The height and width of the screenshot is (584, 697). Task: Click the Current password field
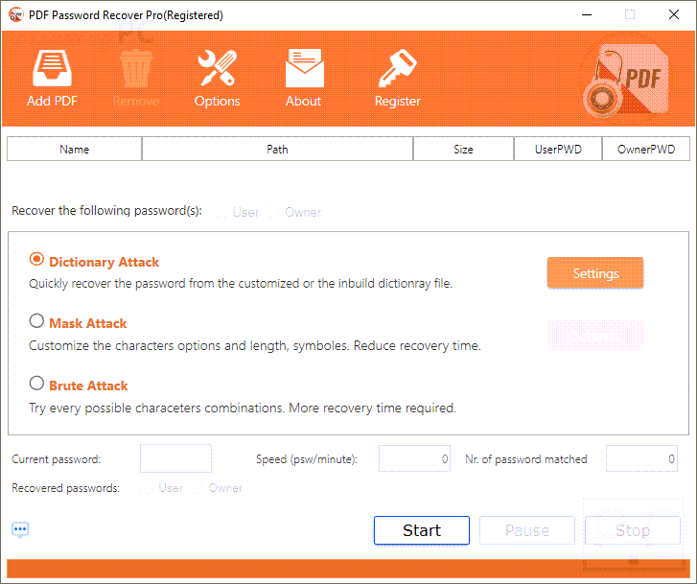[x=175, y=458]
